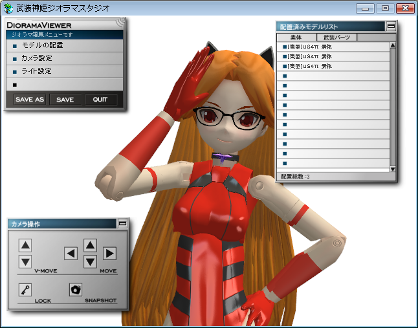418x328 pixels.
Task: Click the V-MOVE up arrow button
Action: tap(25, 245)
